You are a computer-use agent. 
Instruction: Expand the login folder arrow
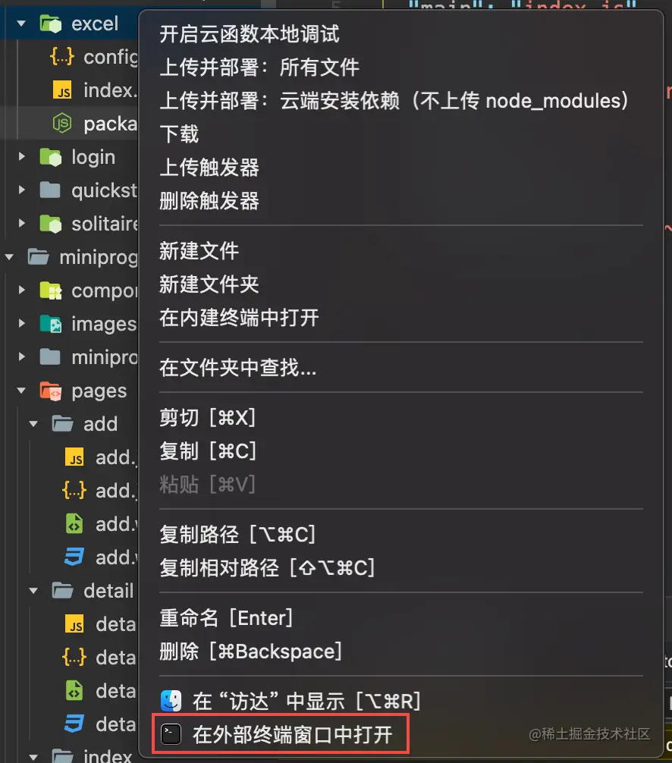(x=21, y=157)
